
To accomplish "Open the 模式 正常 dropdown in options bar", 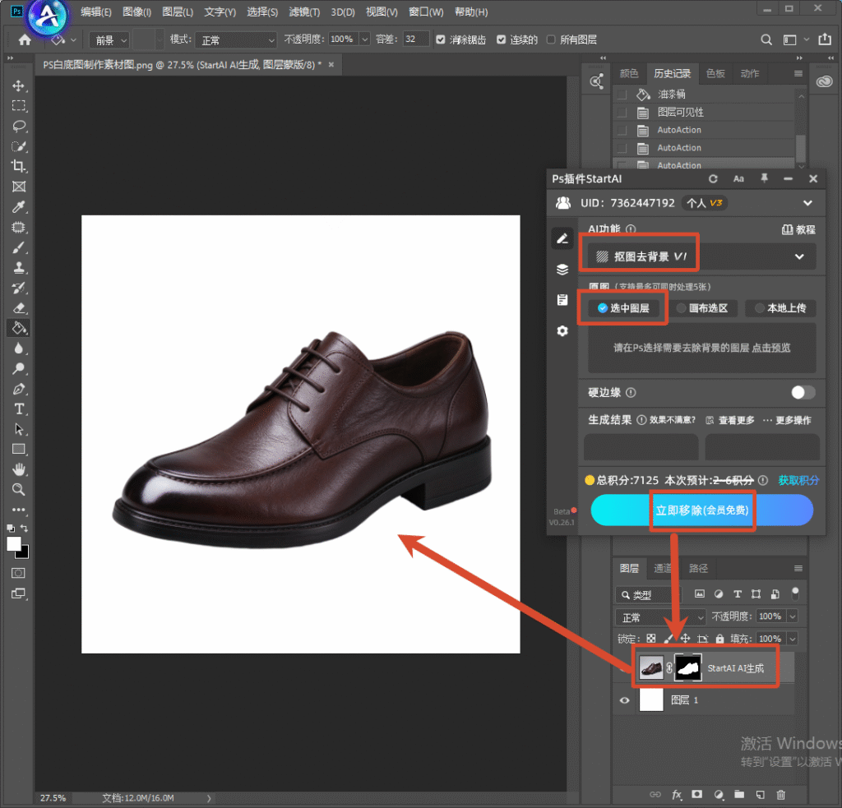I will [x=236, y=39].
